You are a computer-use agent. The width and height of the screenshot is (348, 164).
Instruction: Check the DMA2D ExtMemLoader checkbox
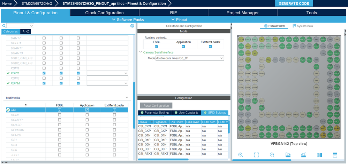click(x=114, y=125)
